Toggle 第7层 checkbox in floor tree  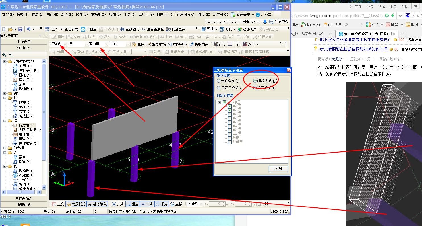point(230,114)
